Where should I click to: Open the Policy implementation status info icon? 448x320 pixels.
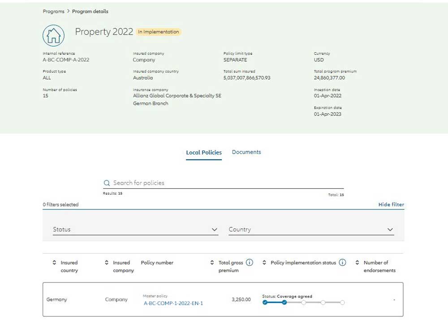click(342, 262)
